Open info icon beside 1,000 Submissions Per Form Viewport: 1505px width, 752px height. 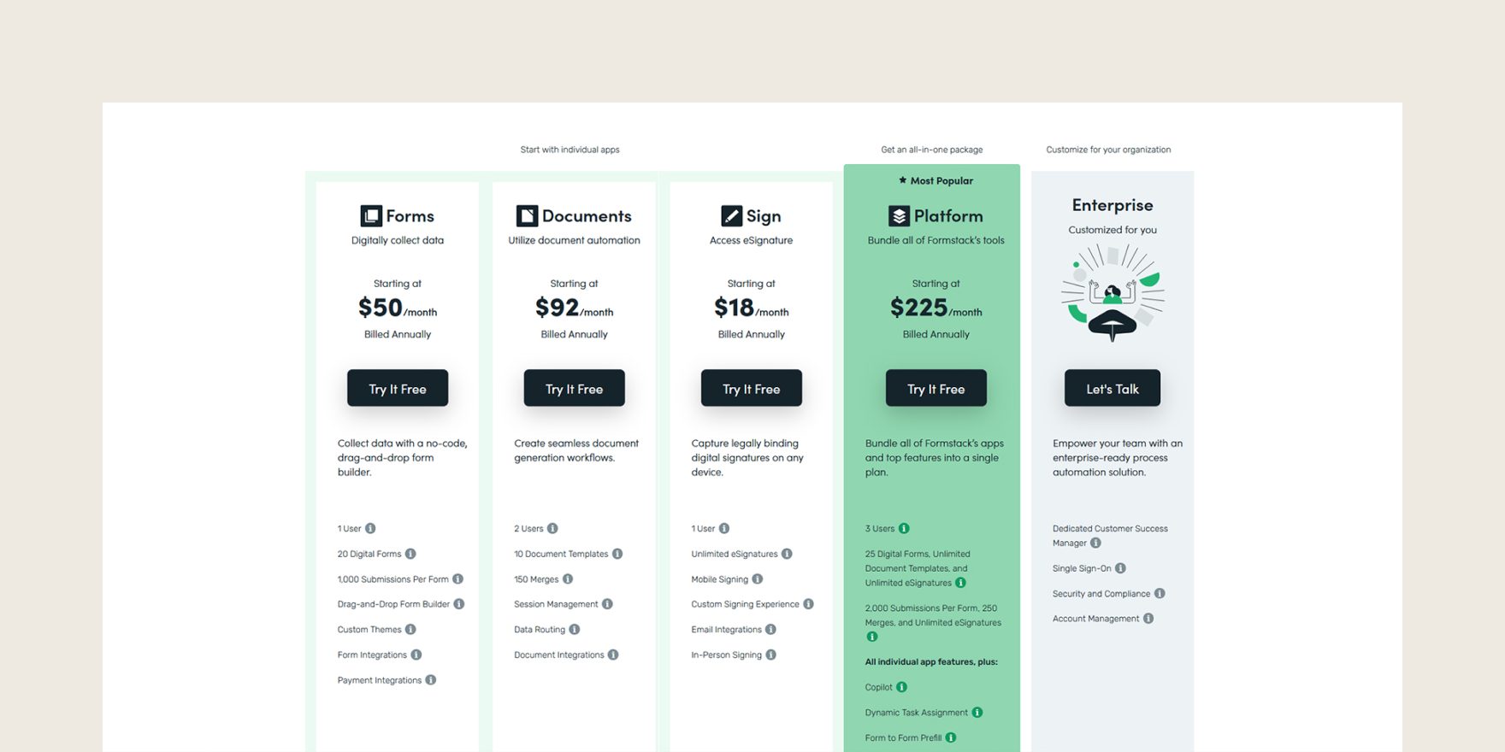pyautogui.click(x=457, y=579)
